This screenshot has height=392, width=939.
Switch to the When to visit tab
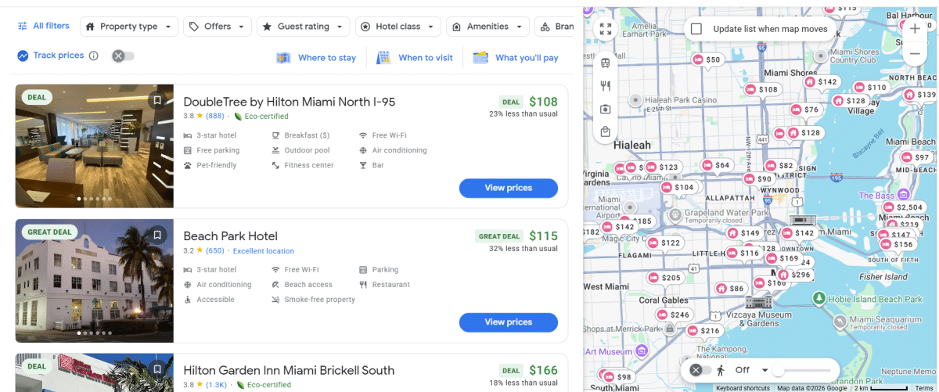[415, 58]
